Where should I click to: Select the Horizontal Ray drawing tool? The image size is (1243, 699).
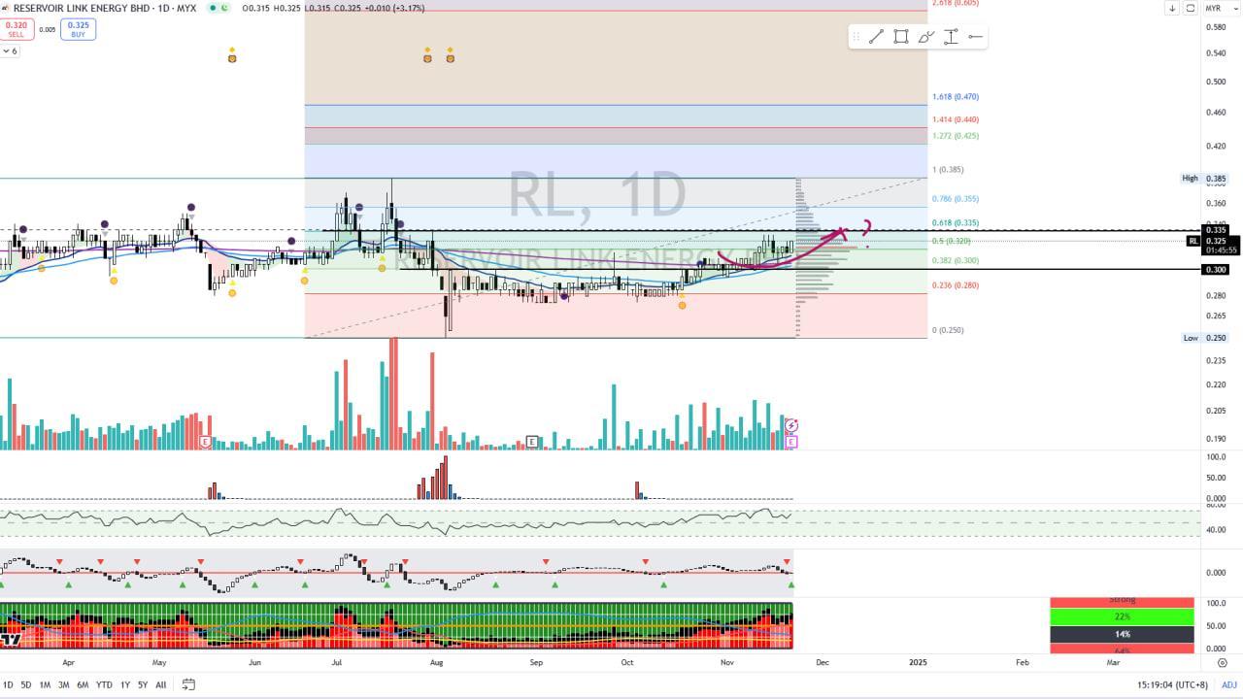[x=975, y=37]
